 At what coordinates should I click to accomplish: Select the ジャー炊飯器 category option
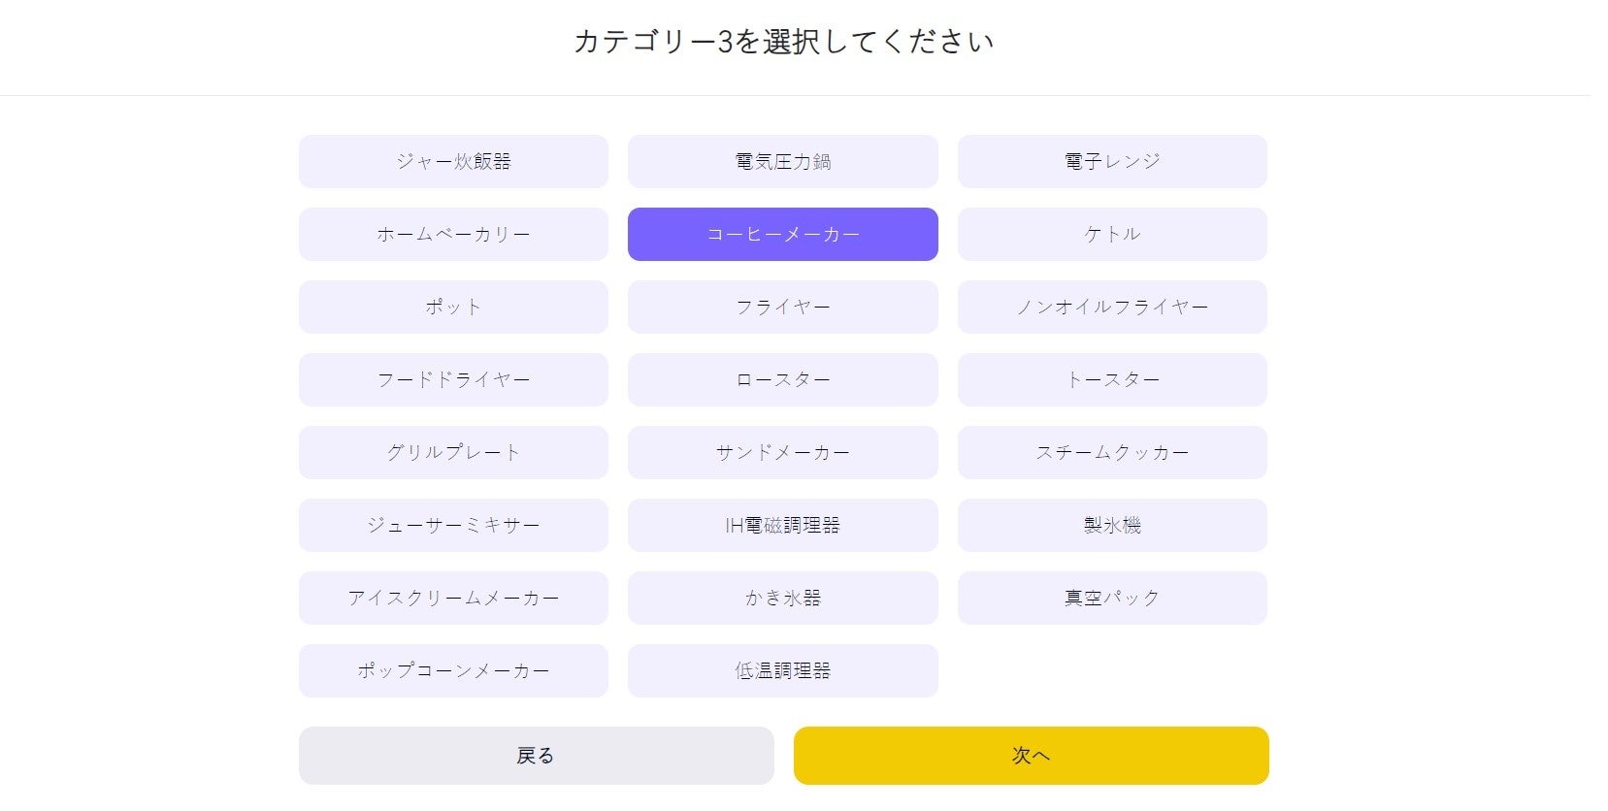point(453,161)
